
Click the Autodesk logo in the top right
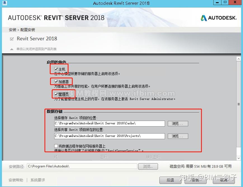(x=218, y=17)
